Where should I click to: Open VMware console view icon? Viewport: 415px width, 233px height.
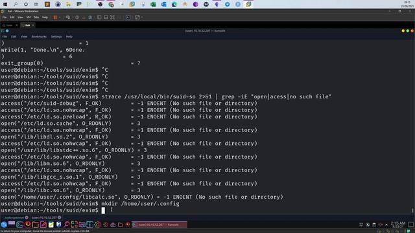click(x=128, y=17)
